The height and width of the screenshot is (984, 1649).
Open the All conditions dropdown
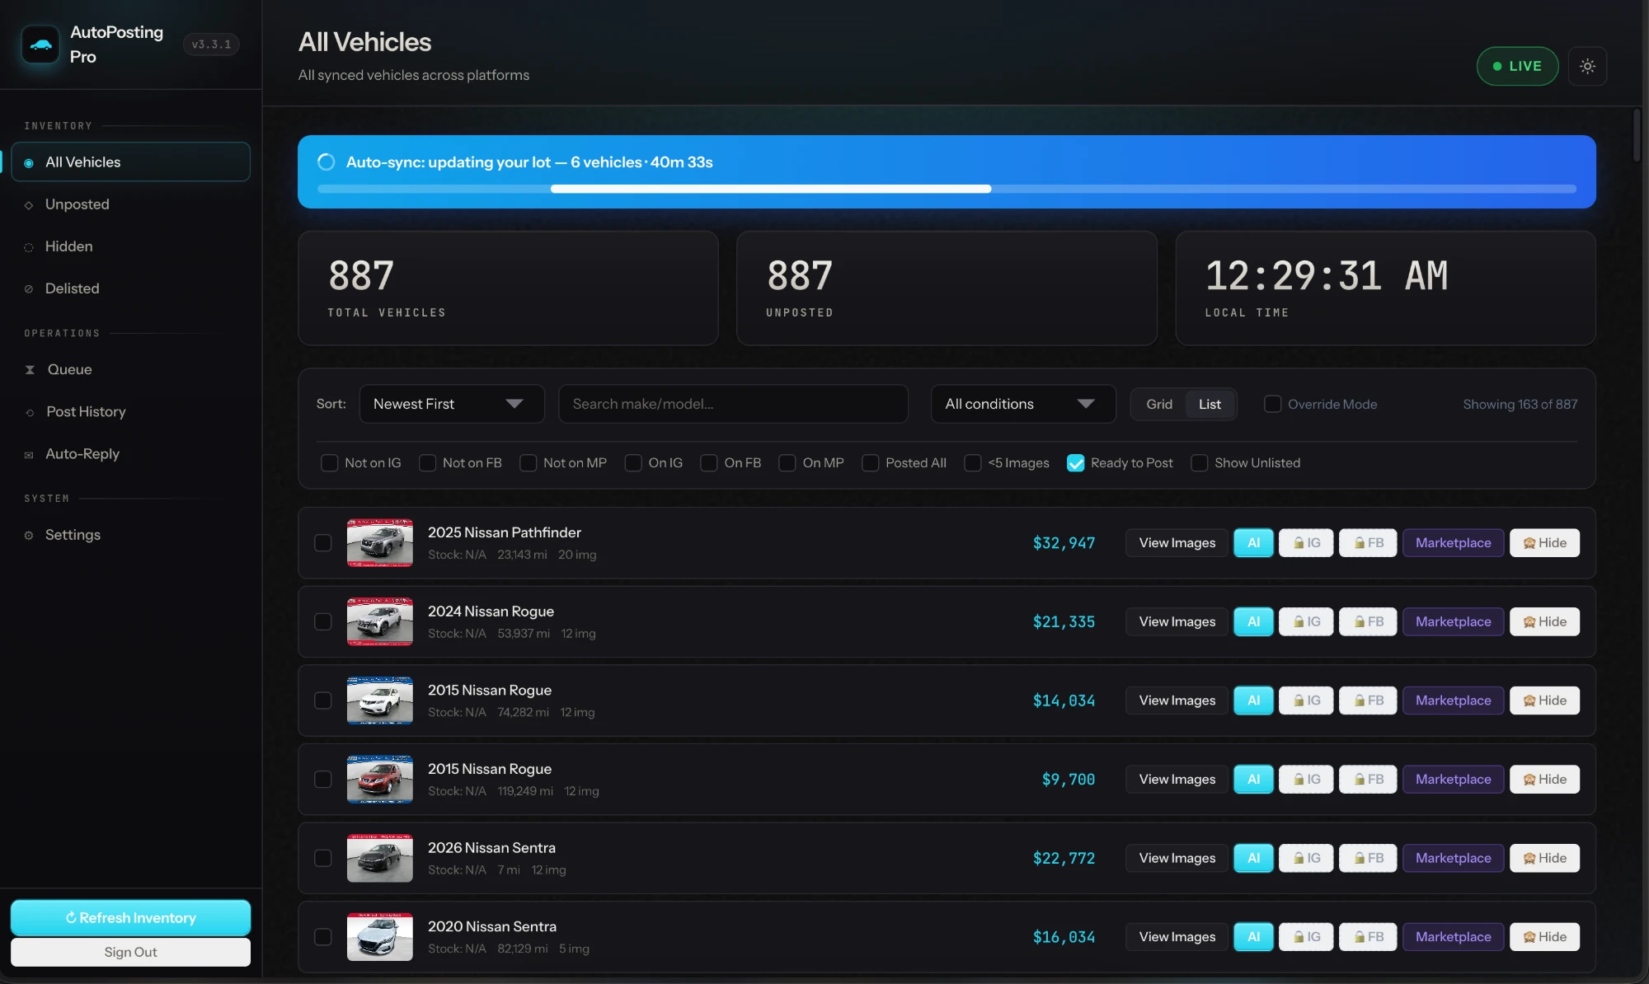[1023, 404]
